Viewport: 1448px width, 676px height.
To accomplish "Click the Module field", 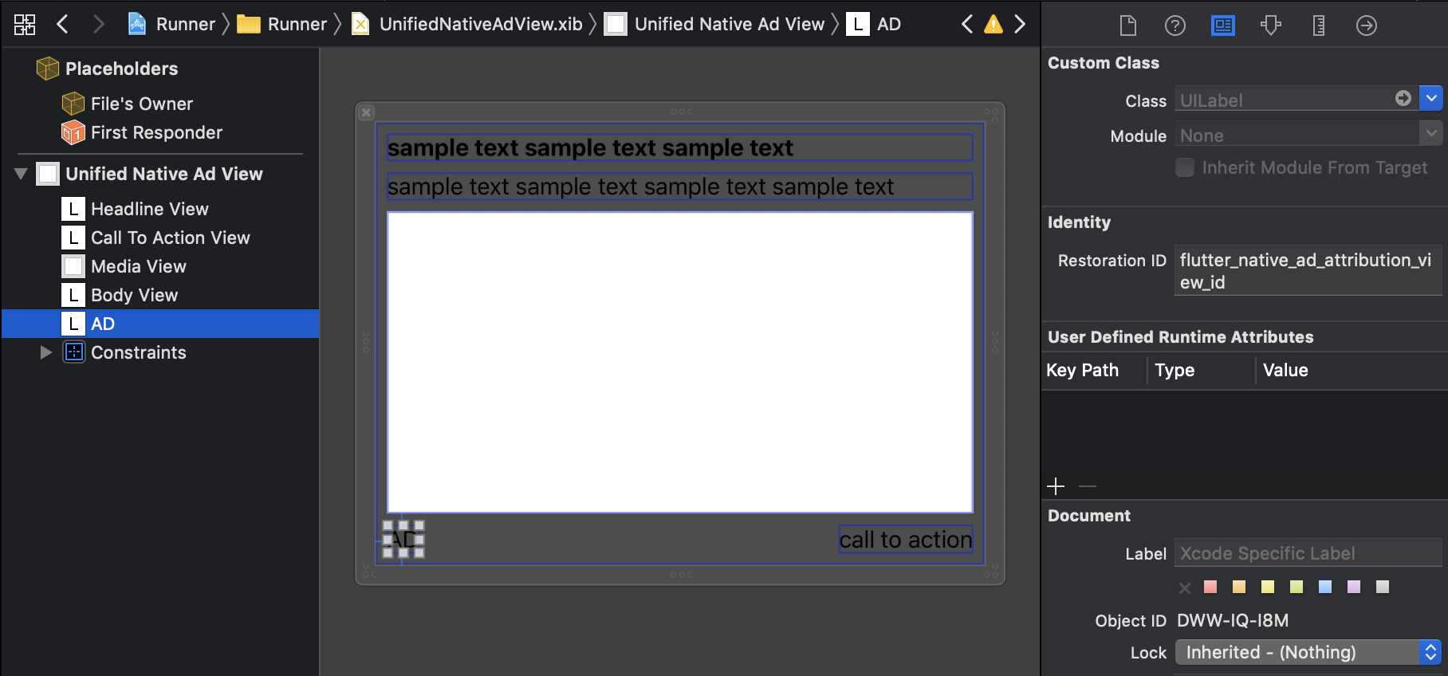I will pos(1297,136).
